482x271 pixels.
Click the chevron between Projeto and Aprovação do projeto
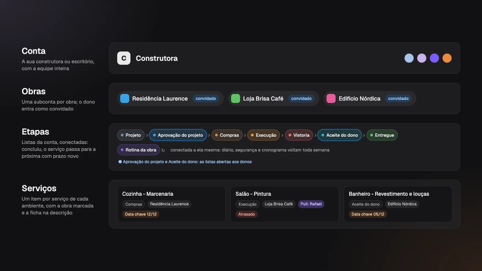coord(147,135)
